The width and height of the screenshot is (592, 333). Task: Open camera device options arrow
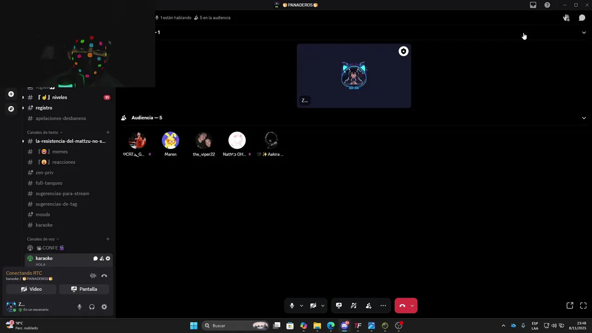[322, 306]
